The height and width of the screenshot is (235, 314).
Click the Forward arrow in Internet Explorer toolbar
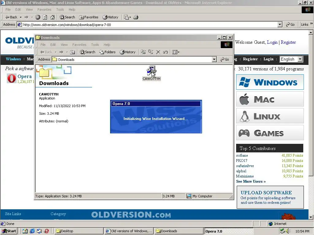26,17
